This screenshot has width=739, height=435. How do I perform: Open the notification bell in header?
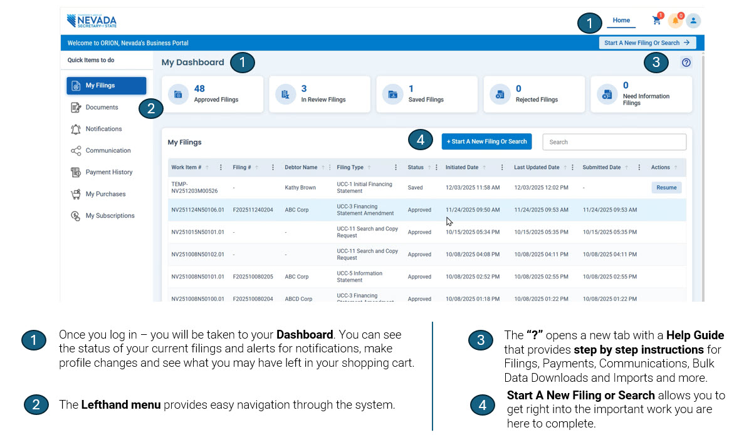[x=675, y=21]
